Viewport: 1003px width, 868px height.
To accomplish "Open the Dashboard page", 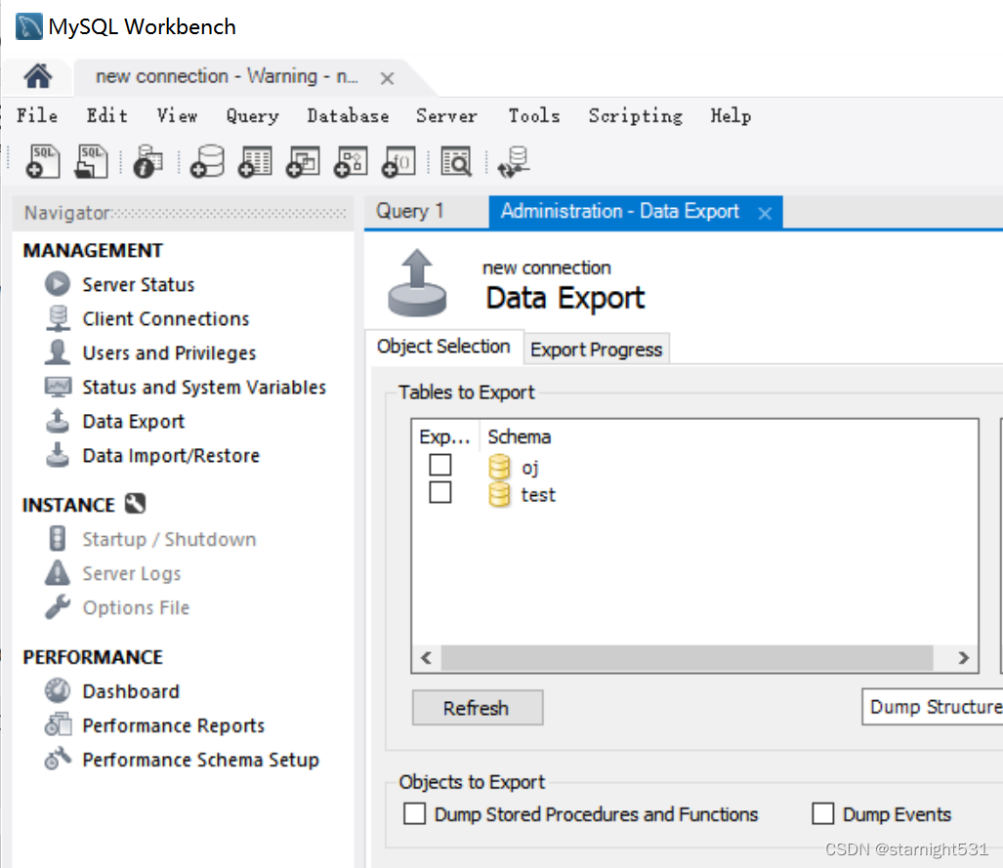I will click(131, 691).
